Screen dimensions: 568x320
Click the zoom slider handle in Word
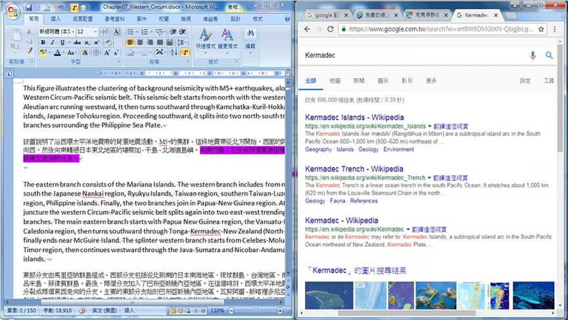pos(255,311)
